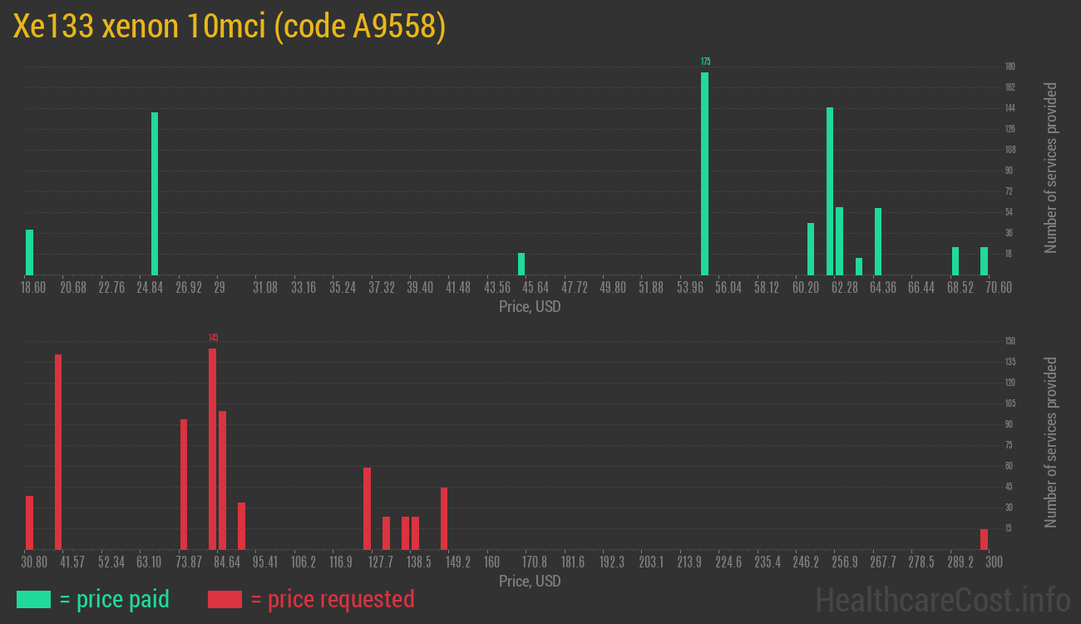Click the red bar at the 300 price
This screenshot has height=624, width=1081.
point(984,539)
